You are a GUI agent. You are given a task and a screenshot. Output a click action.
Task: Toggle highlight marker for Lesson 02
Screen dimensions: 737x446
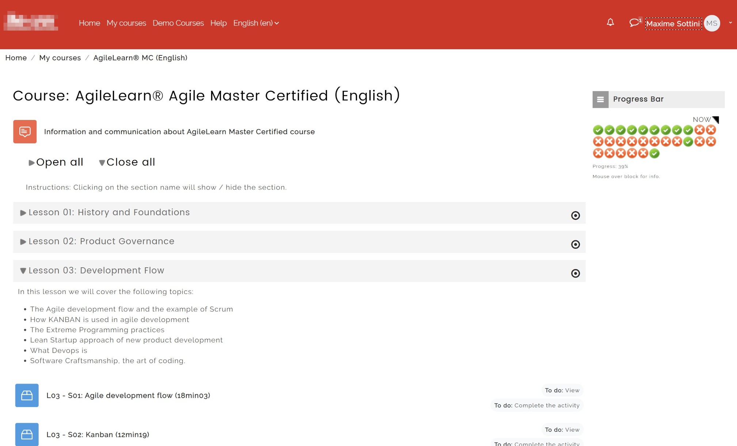[x=575, y=244]
